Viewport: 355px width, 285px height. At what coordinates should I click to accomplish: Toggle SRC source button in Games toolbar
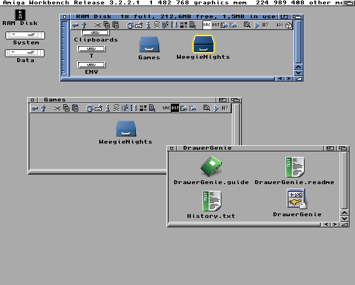[166, 108]
